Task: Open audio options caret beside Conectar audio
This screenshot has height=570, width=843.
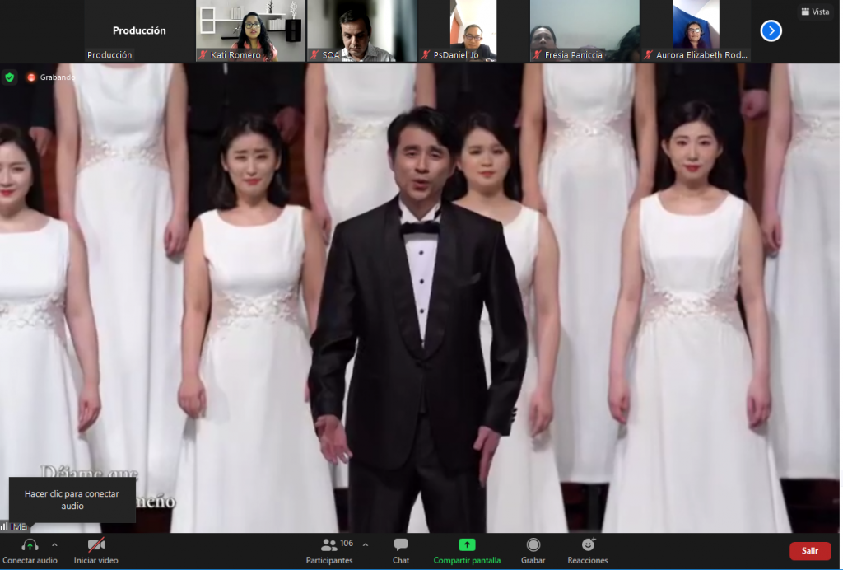Action: [54, 545]
